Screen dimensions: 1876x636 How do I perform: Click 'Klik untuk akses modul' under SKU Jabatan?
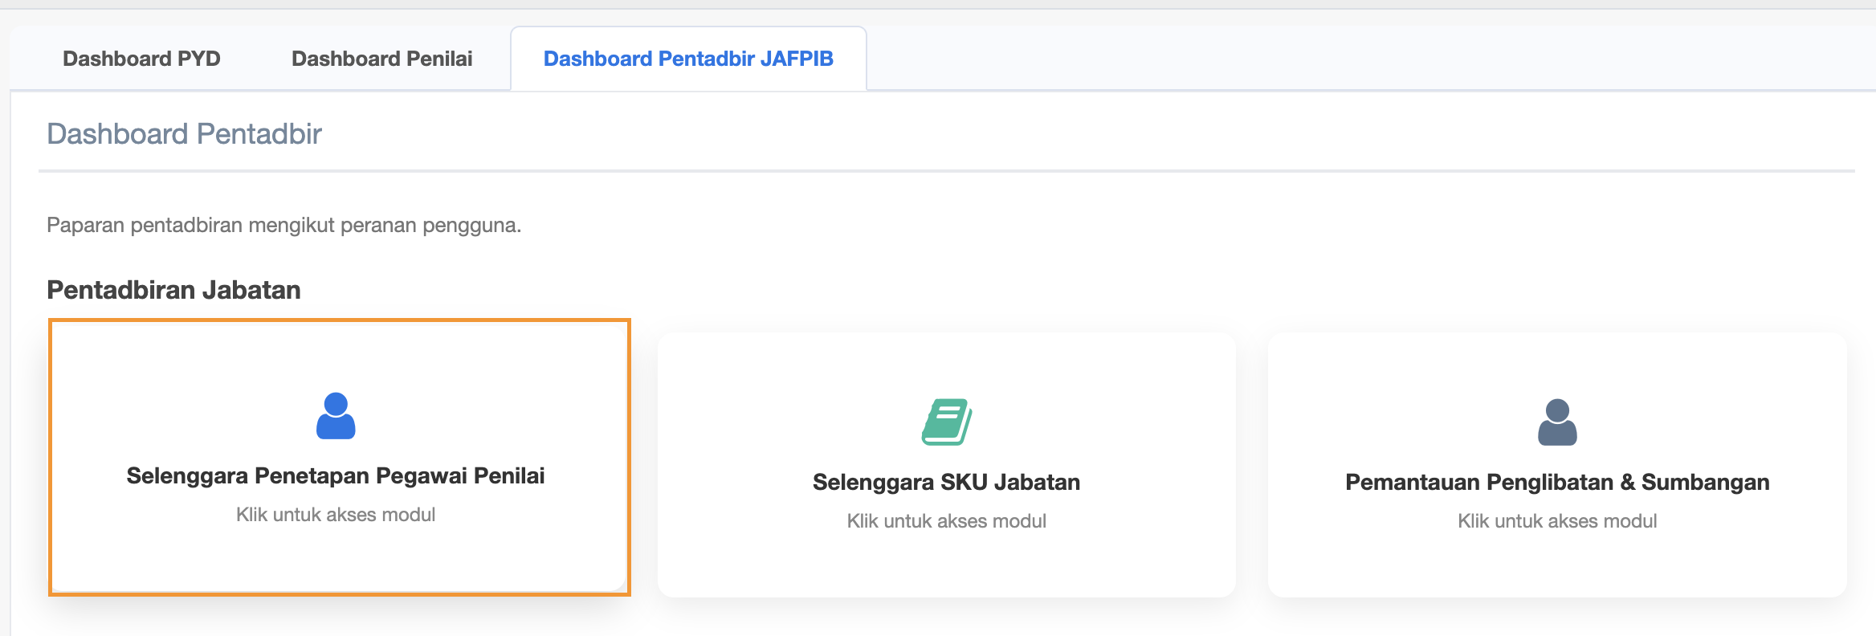(946, 521)
